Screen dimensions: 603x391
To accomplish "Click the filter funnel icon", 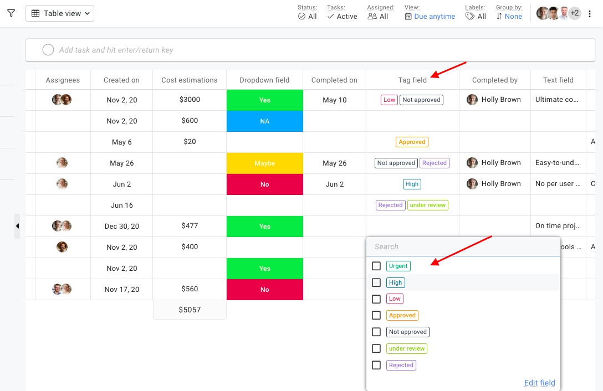I will [x=11, y=13].
